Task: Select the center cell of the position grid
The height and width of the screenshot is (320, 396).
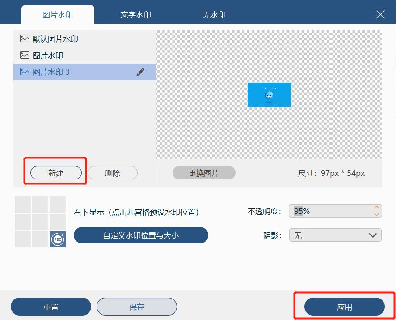Action: 40,222
